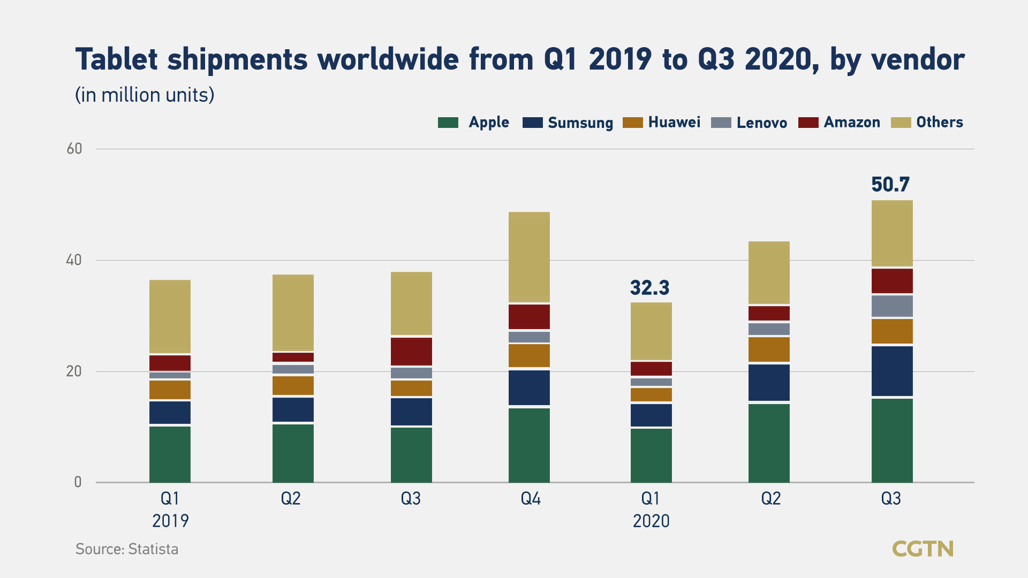The width and height of the screenshot is (1028, 578).
Task: Click the Others segment of the 32.3 bar
Action: [651, 331]
